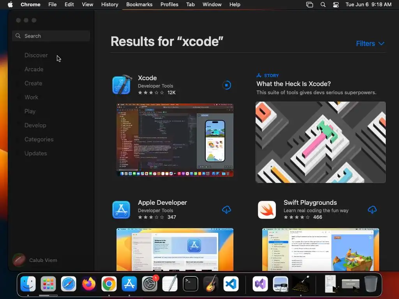Screen dimensions: 399x299
Task: Open the Swift Playgrounds app icon
Action: 267,210
